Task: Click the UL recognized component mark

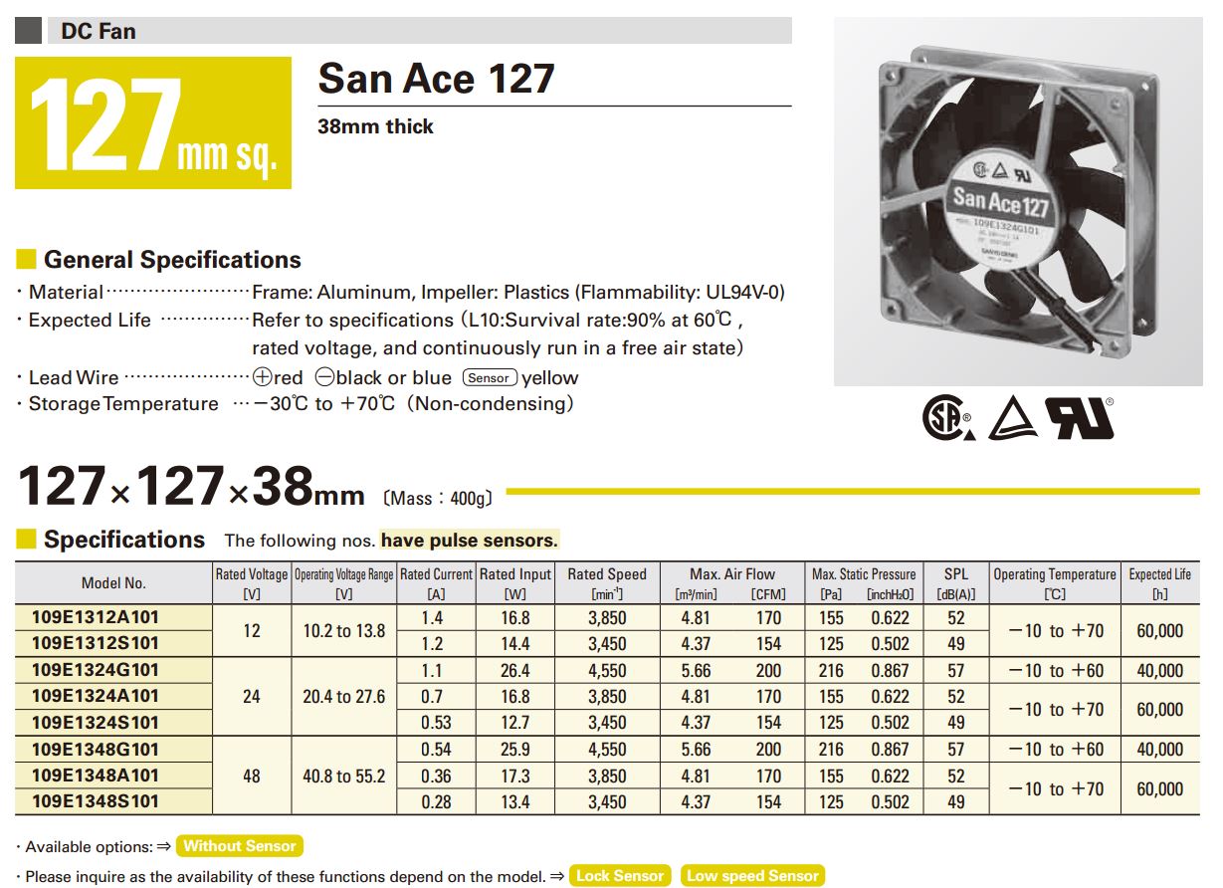Action: (1081, 419)
